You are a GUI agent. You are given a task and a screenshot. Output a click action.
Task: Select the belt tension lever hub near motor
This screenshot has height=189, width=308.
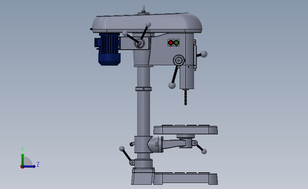[139, 43]
